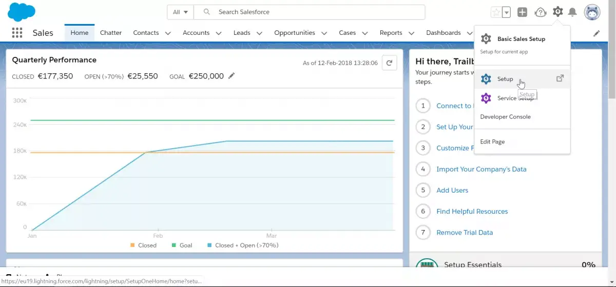The height and width of the screenshot is (287, 616).
Task: Open the All search scope dropdown
Action: click(x=180, y=12)
